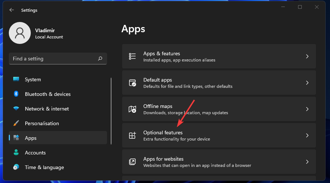Open Offline maps chevron arrow
Viewport: 330px width, 183px height.
(307, 109)
